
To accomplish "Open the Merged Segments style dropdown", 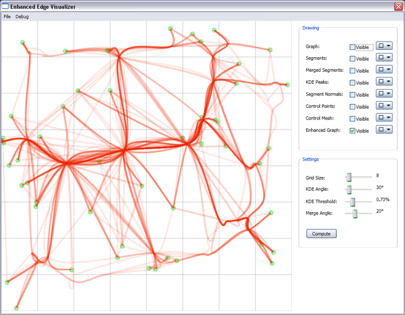I will pos(384,69).
